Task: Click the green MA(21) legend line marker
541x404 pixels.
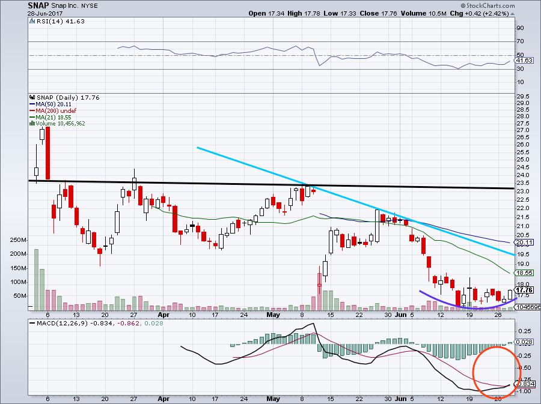Action: 32,117
